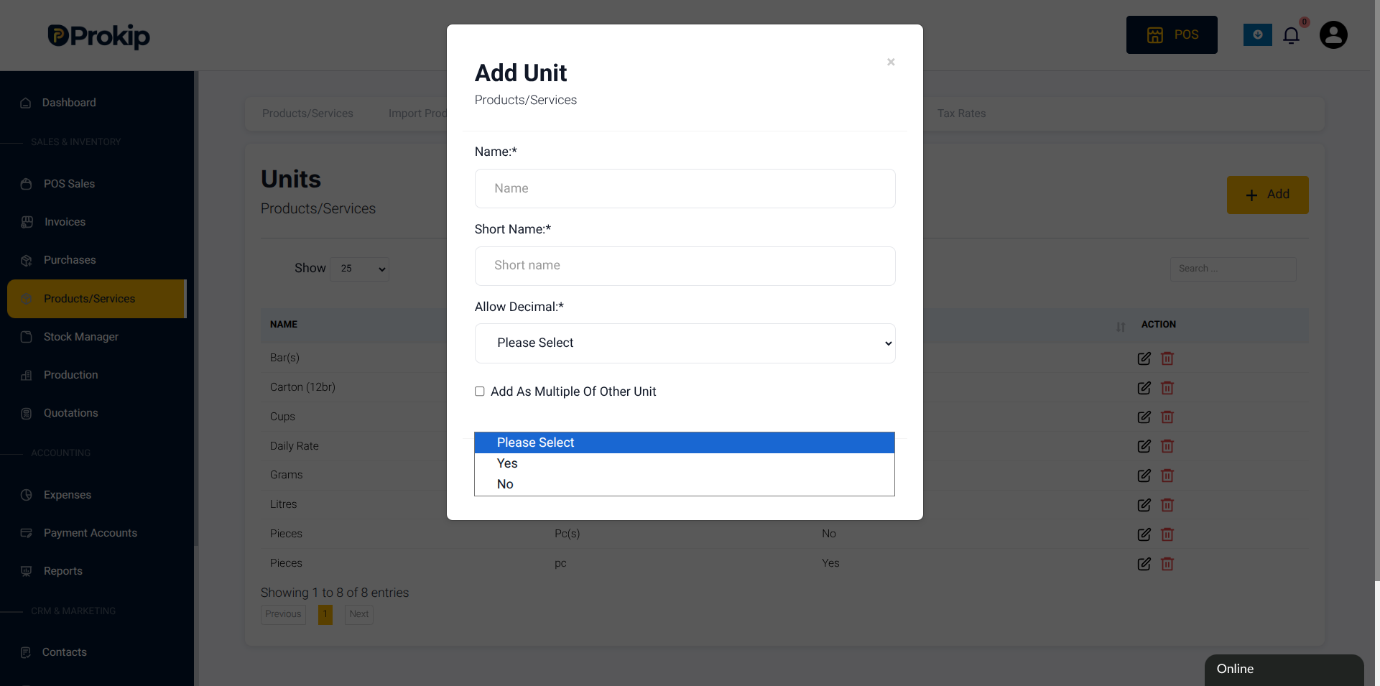Image resolution: width=1380 pixels, height=686 pixels.
Task: Click the blue dropdown icon beside POS
Action: [x=1258, y=34]
